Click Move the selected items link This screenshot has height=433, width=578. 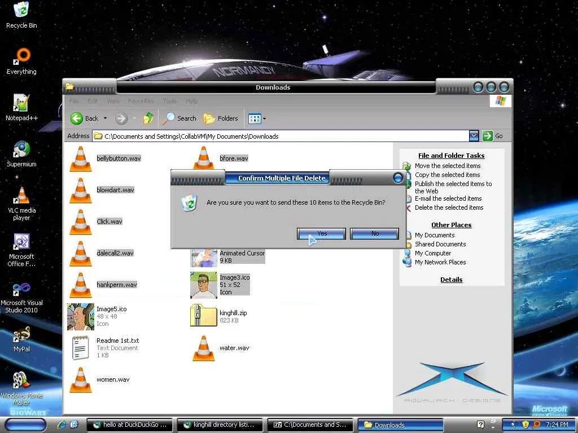point(448,166)
